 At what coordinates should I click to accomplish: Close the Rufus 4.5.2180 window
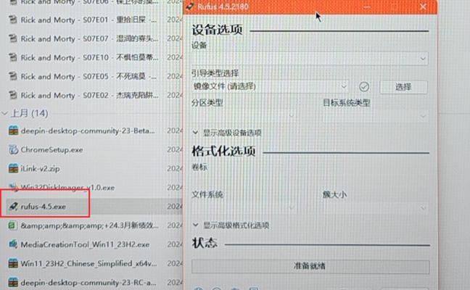click(423, 7)
